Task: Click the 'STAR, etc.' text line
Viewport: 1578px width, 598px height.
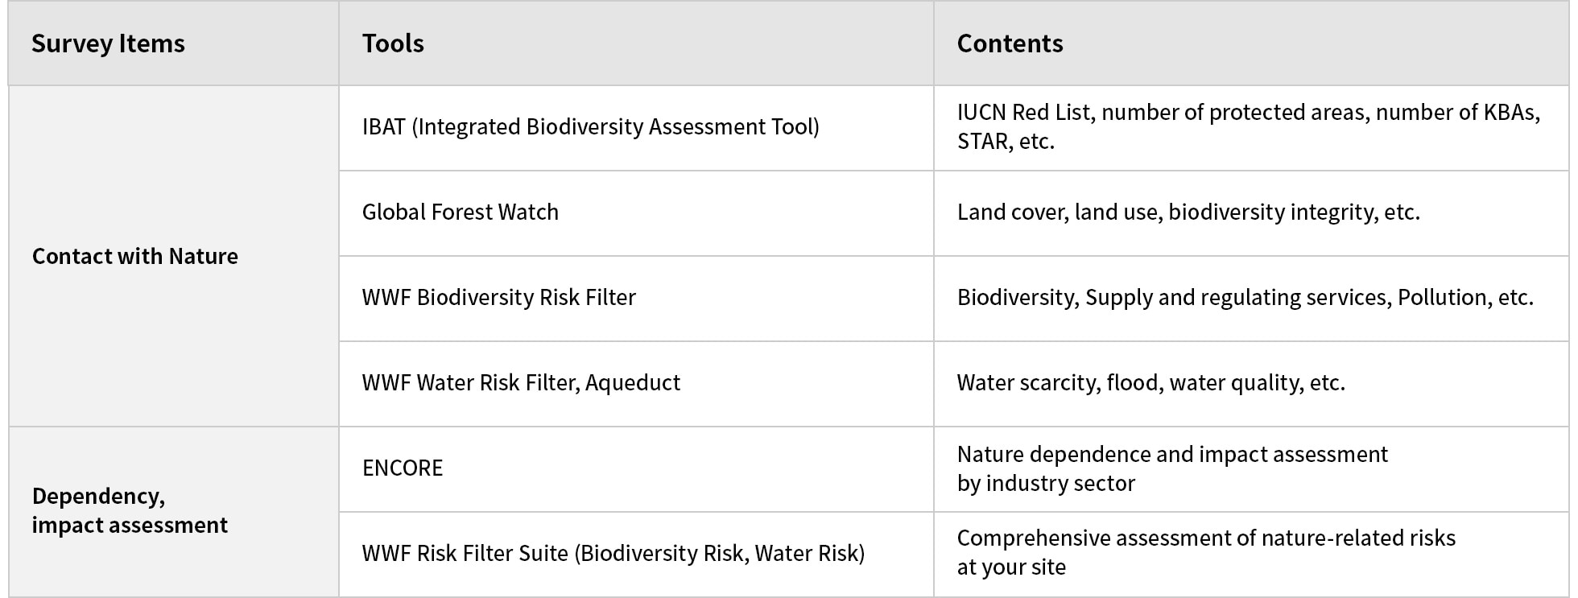Action: point(1006,142)
